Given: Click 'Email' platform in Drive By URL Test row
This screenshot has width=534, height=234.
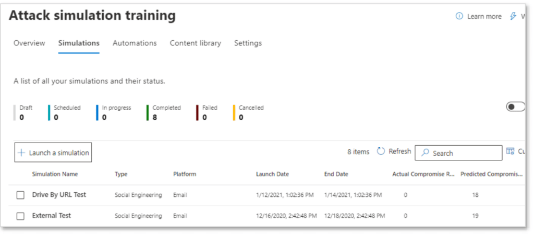Looking at the screenshot, I should click(x=180, y=195).
